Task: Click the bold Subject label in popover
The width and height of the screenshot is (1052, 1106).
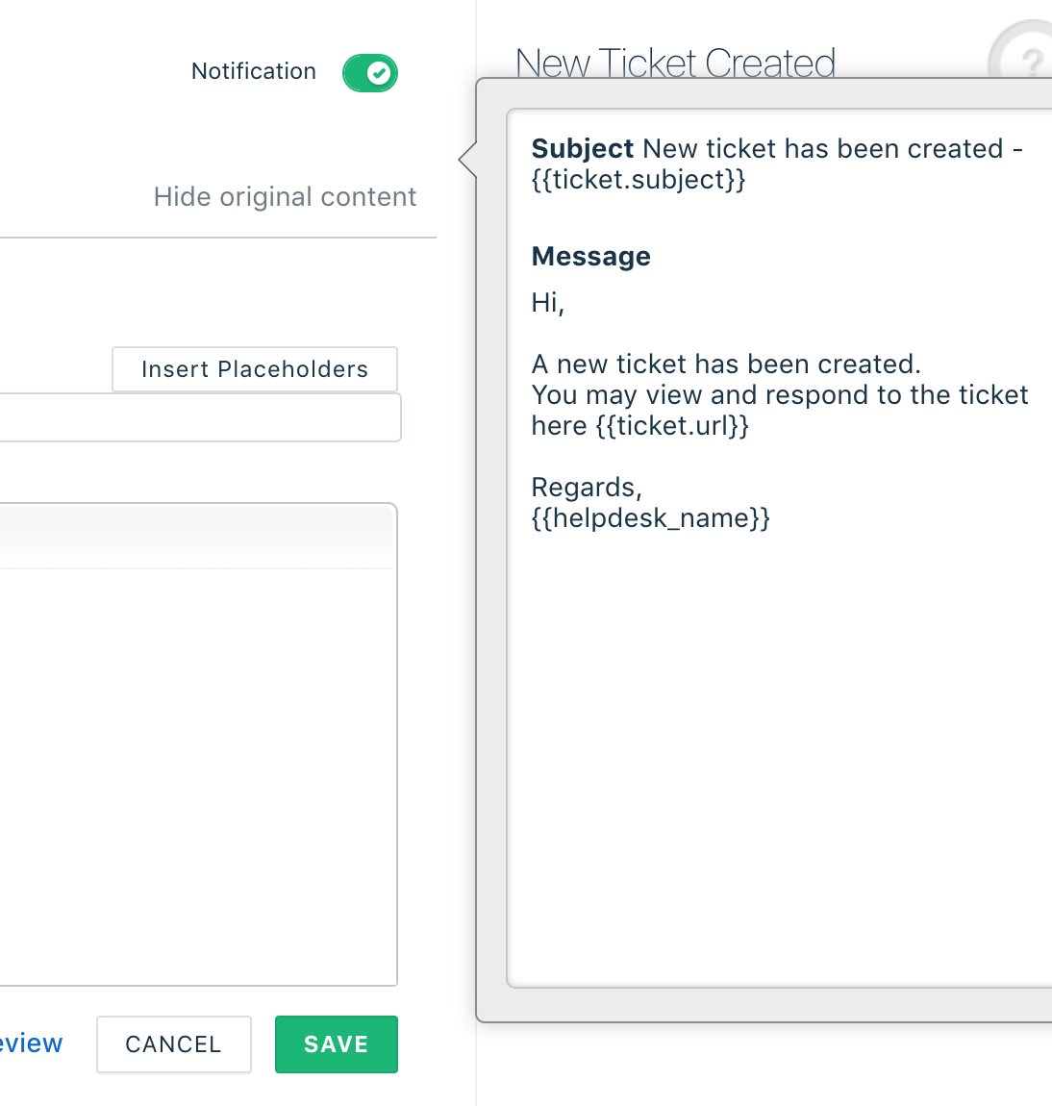Action: coord(583,149)
